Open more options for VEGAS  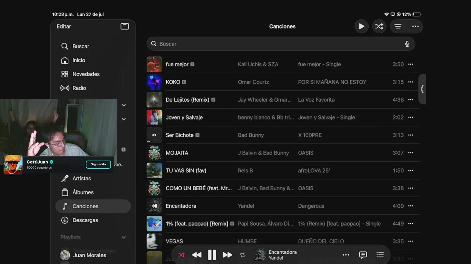click(x=411, y=241)
